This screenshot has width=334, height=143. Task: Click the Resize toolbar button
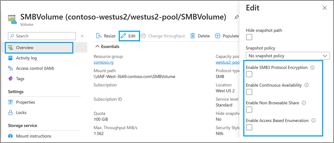click(106, 36)
